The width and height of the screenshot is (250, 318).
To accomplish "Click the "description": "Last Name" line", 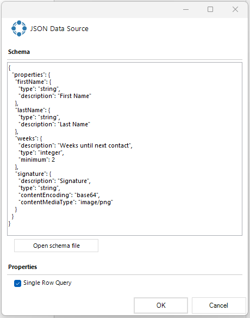I will 54,124.
